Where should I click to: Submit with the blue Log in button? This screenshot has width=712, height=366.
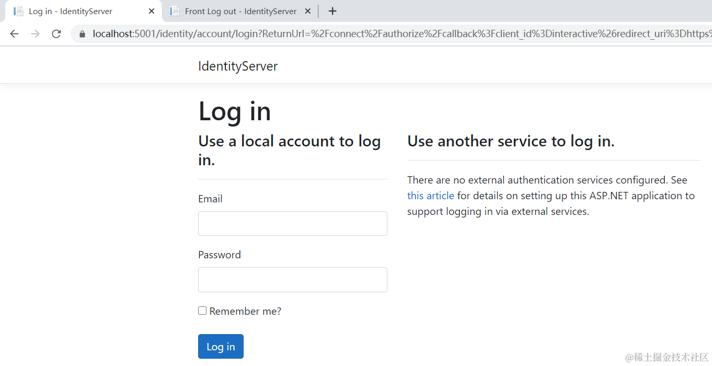[x=221, y=346]
